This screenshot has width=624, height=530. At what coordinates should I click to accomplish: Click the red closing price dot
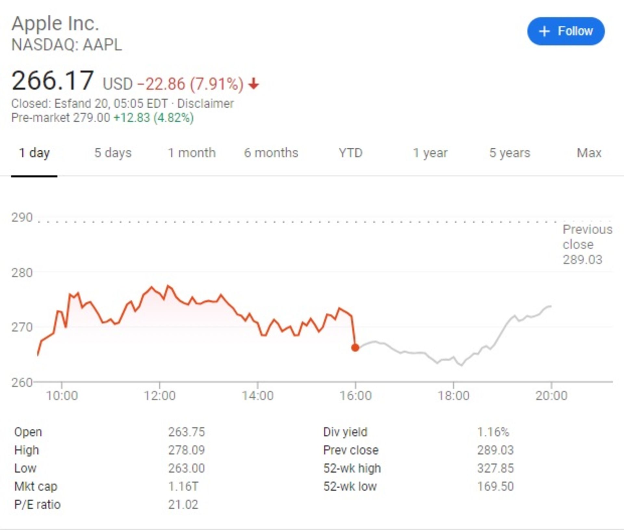pyautogui.click(x=355, y=347)
